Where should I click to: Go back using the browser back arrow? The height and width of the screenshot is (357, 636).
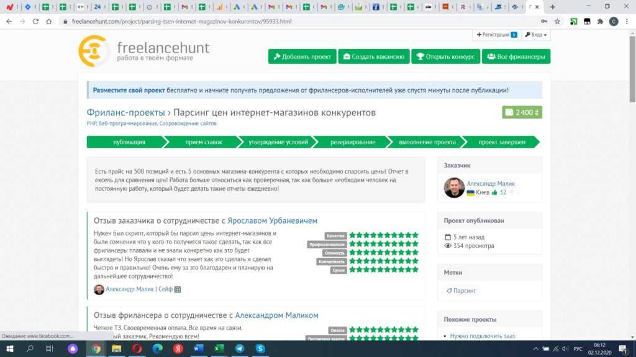(x=9, y=22)
